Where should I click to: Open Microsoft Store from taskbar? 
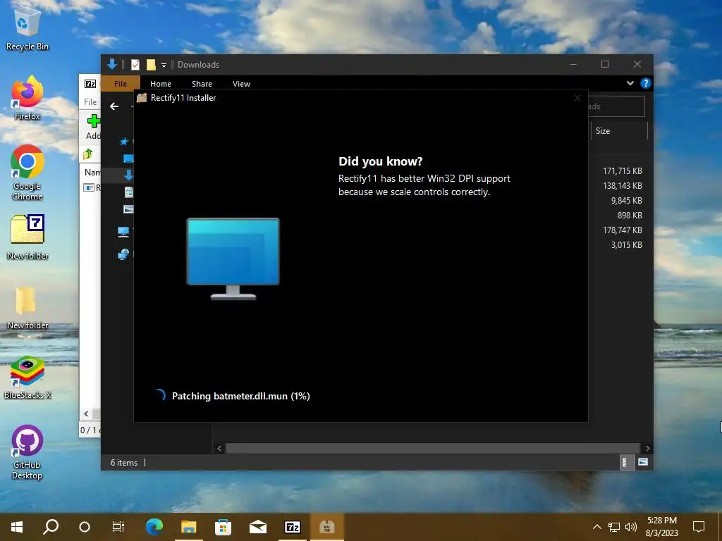224,527
